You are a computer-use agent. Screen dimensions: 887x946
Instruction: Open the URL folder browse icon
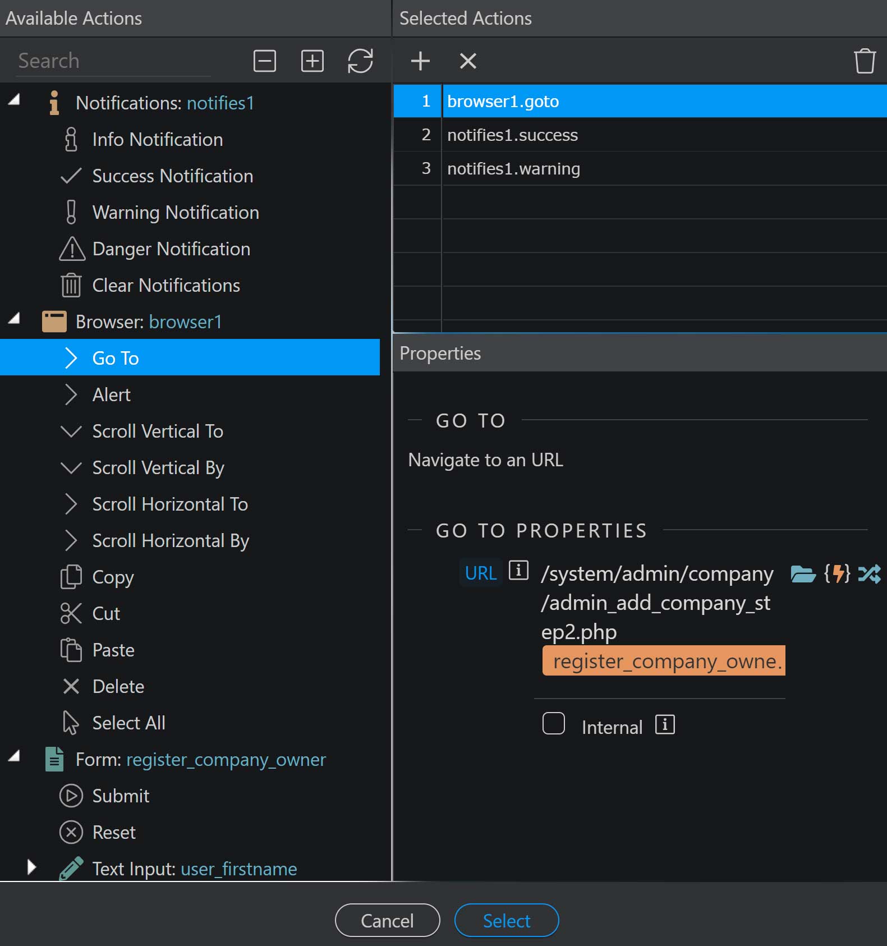point(802,574)
